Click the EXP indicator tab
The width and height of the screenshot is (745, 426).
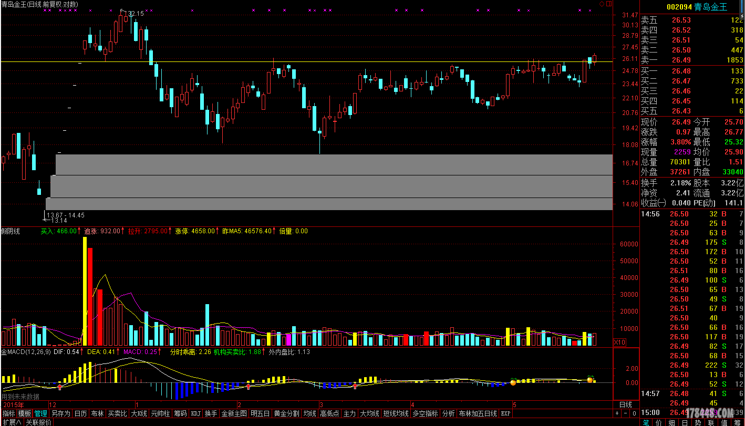click(x=505, y=413)
